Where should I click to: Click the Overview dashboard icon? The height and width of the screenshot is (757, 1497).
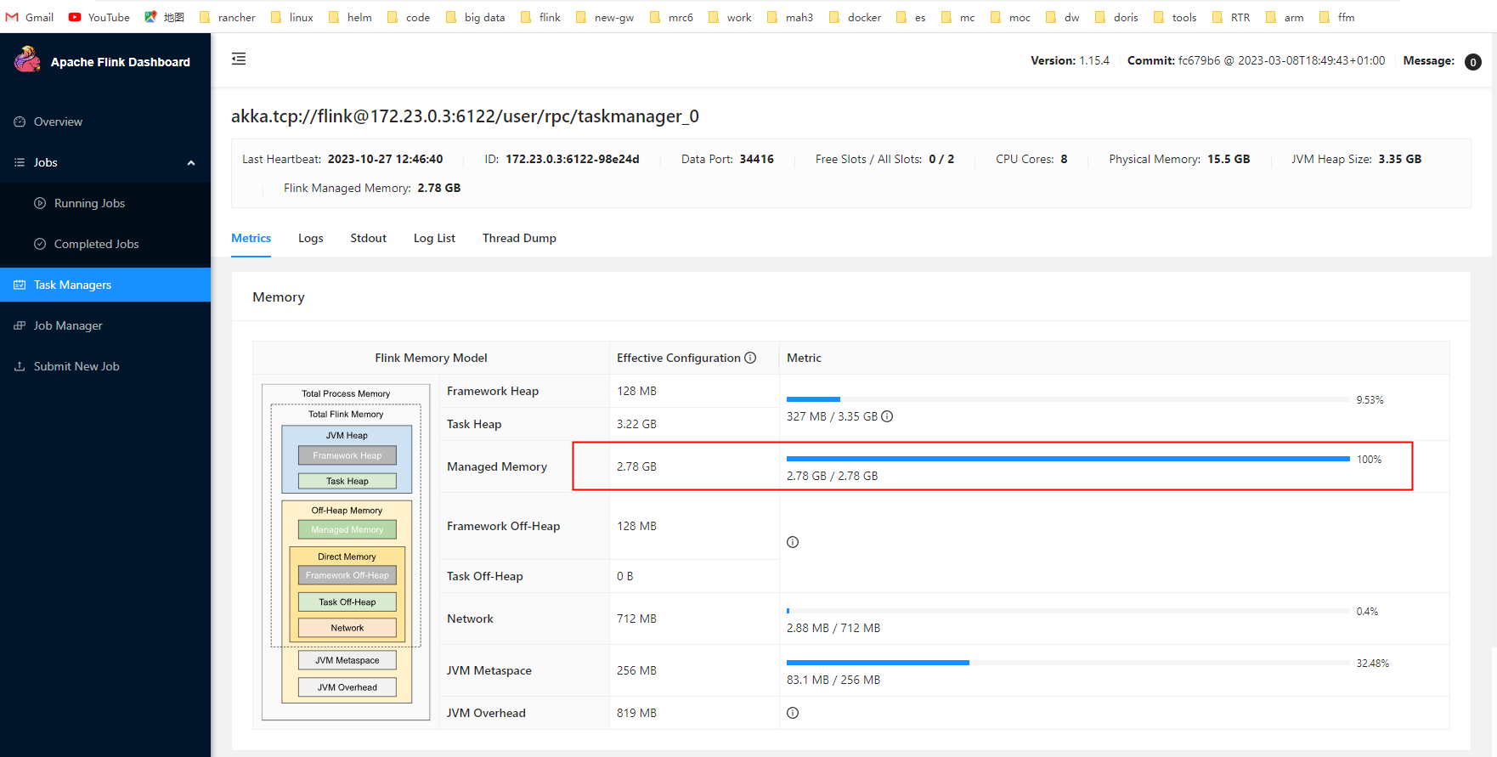[x=20, y=121]
